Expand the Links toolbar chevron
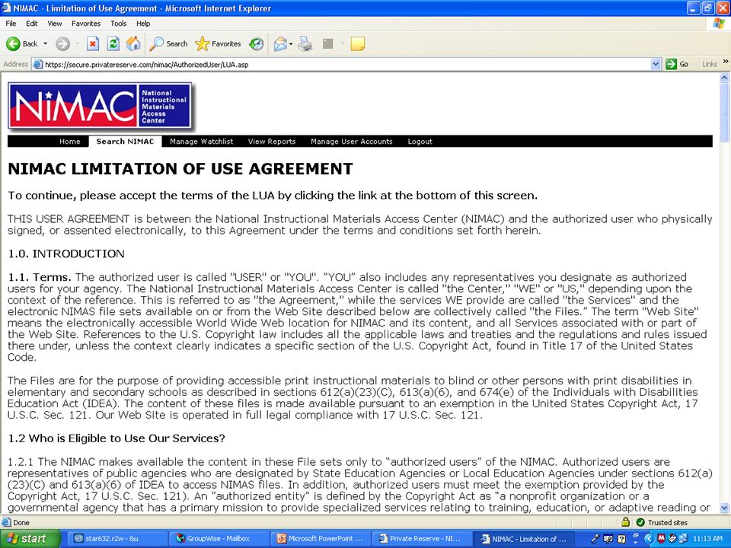 tap(726, 62)
